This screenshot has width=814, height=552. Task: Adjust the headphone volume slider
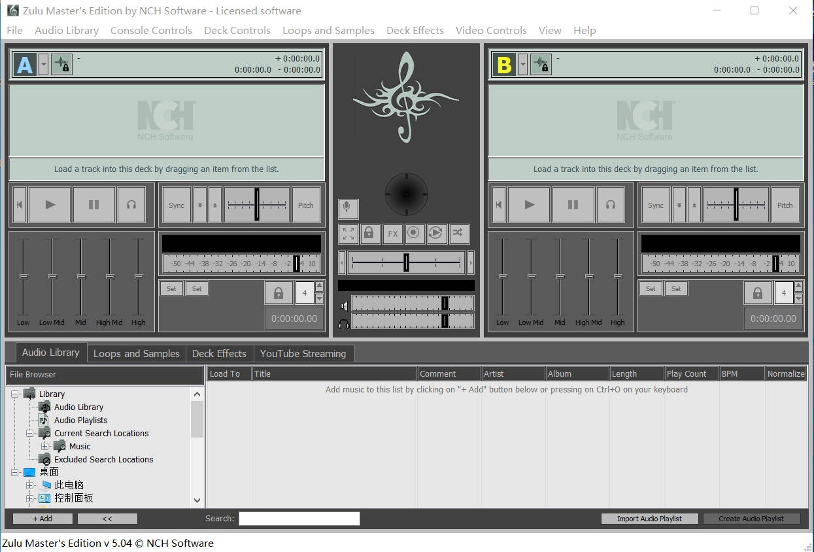413,321
